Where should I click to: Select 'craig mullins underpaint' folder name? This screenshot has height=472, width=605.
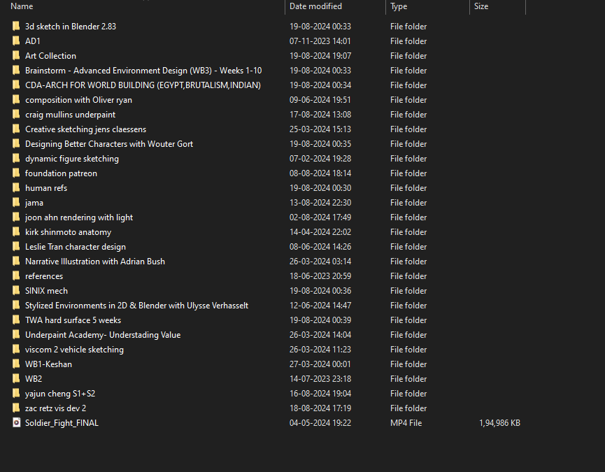[70, 115]
